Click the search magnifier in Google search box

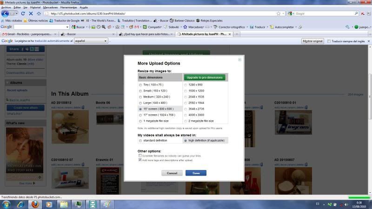356,13
